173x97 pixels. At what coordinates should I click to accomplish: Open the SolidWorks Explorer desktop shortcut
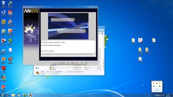point(10,32)
